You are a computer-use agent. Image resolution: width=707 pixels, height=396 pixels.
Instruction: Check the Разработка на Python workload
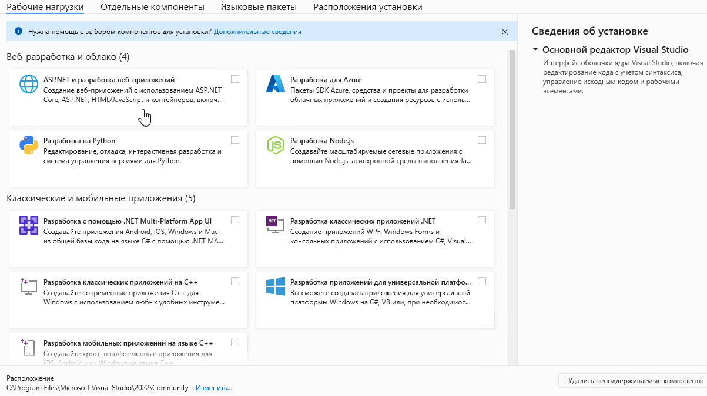click(x=235, y=140)
